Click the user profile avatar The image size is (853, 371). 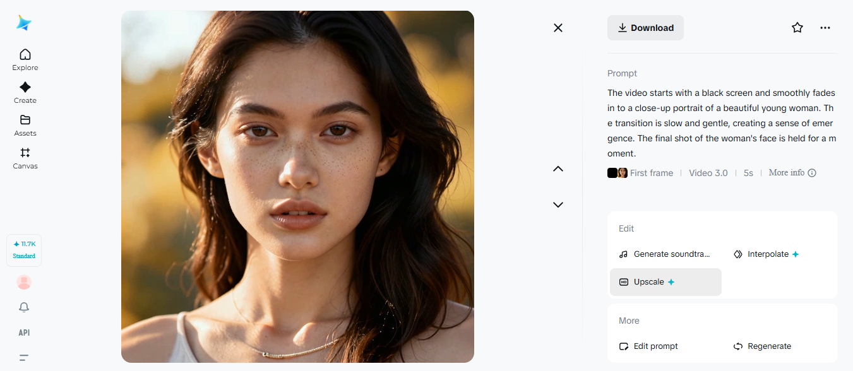[24, 282]
